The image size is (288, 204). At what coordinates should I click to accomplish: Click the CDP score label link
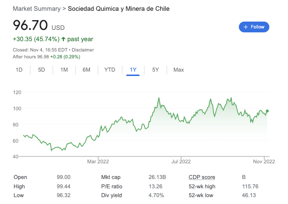tap(202, 177)
